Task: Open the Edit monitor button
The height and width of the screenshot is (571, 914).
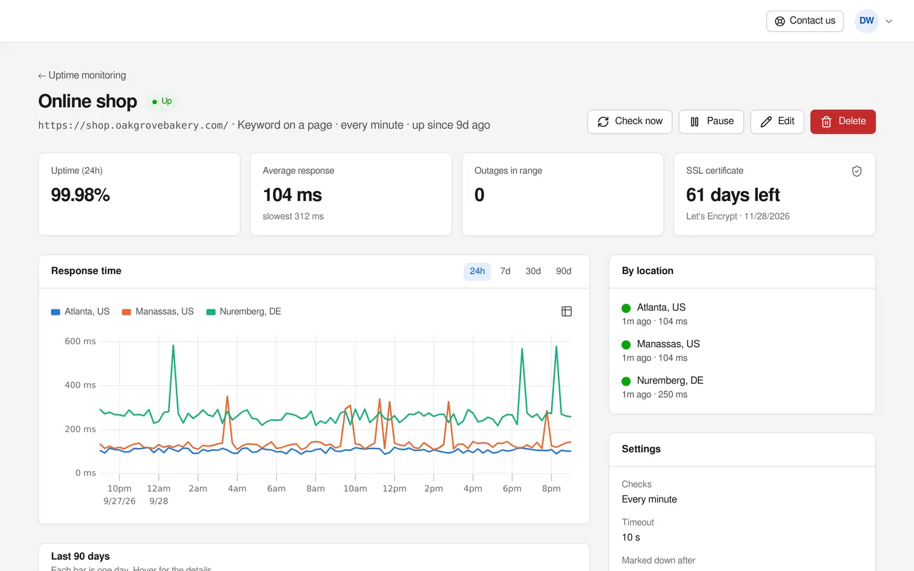Action: 777,121
